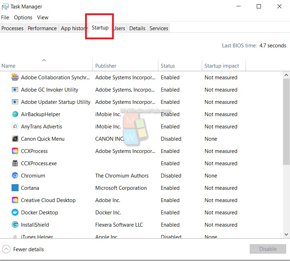Click the Disabled status of Chromium
This screenshot has height=261, width=290.
[x=171, y=176]
